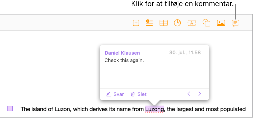Viewport: 253px width, 118px height.
Task: Delete the comment with Slet
Action: click(138, 94)
